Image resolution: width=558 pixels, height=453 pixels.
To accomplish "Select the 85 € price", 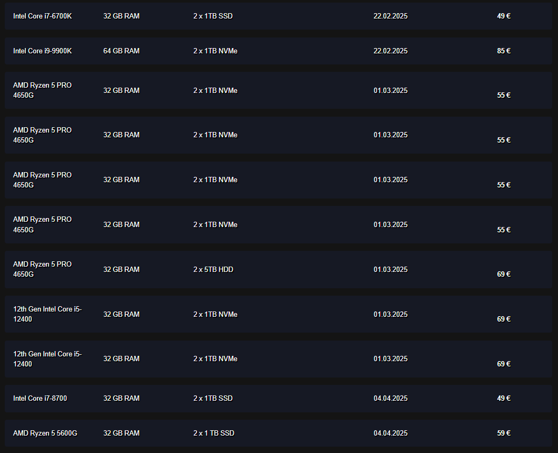I will pos(504,51).
